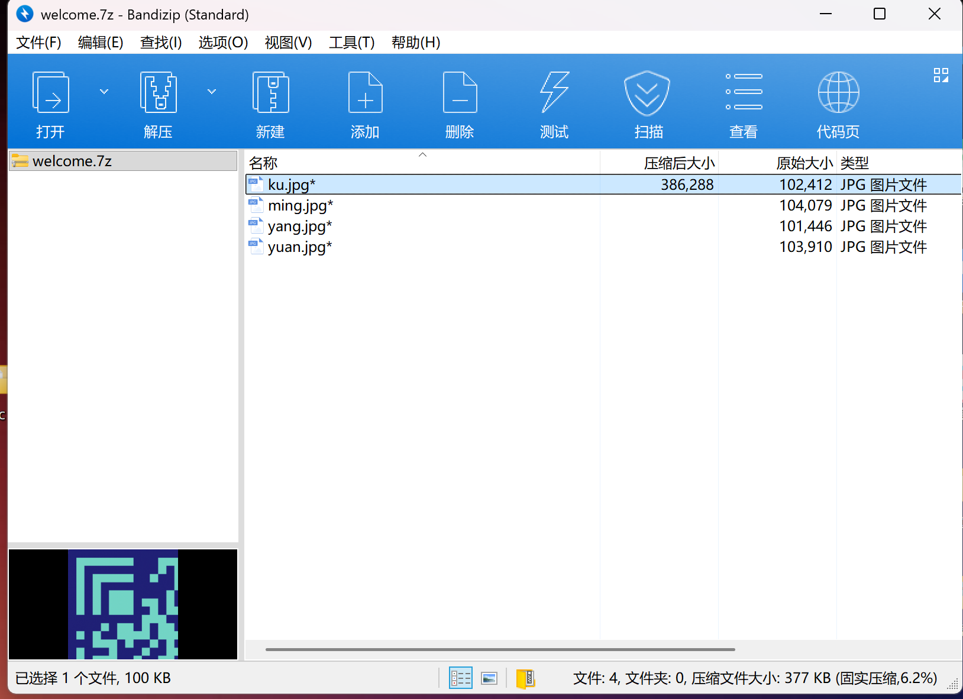Click compressed size 386,288 cell
Screen dimensions: 963x699
687,185
